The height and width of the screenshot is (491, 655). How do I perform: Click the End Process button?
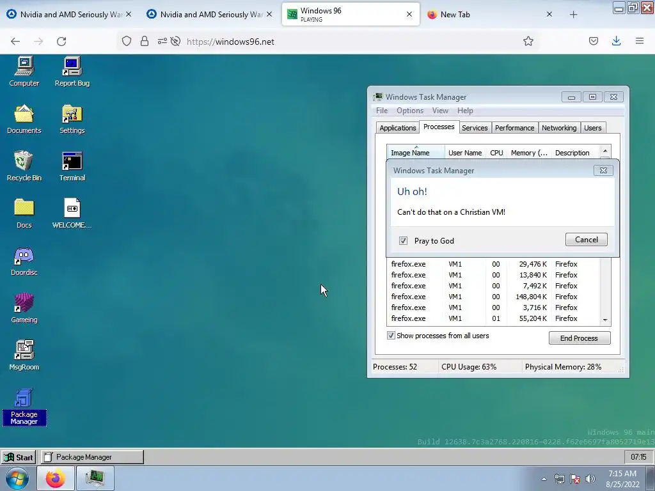580,338
